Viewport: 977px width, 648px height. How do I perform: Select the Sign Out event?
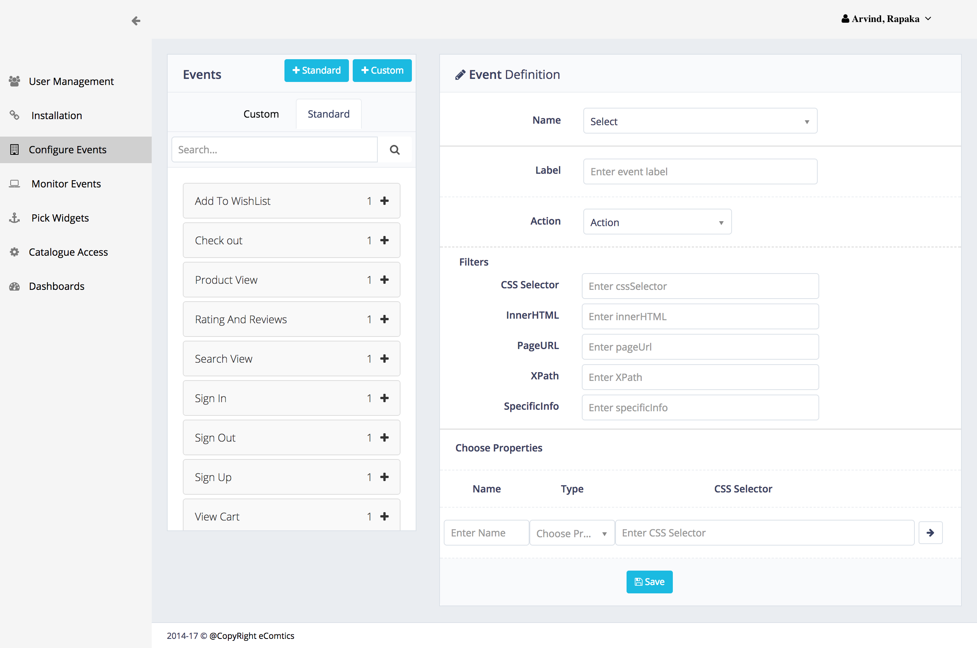click(292, 438)
